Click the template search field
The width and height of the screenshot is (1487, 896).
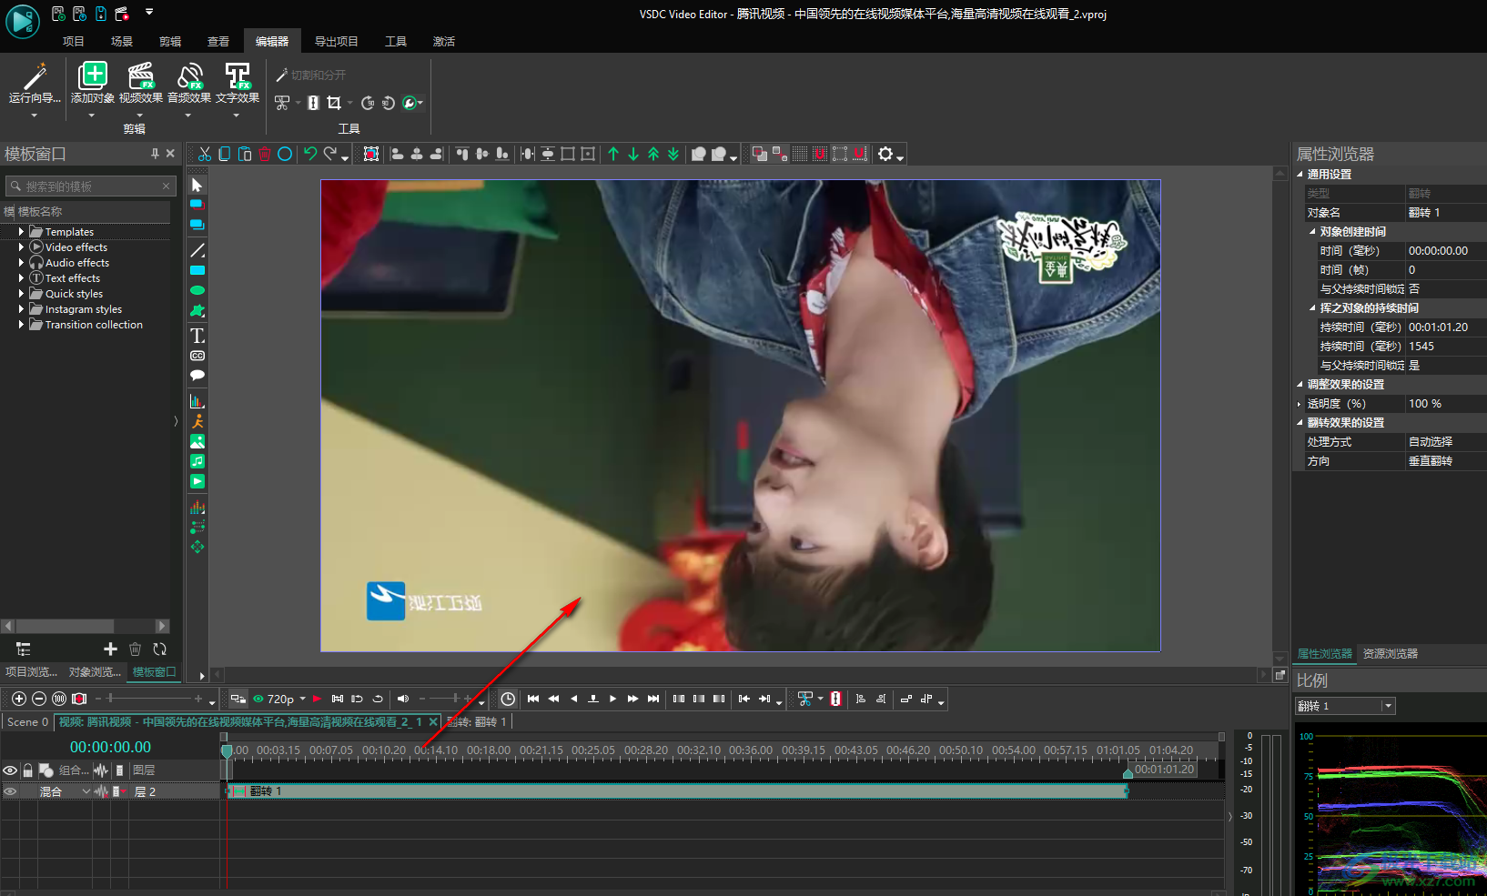[x=90, y=186]
